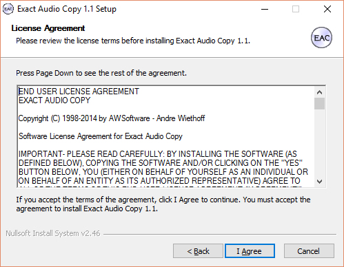Click the "IMPORTANT- PLEASE READ CAREFULLY" paragraph
The width and height of the screenshot is (344, 267).
click(x=163, y=167)
